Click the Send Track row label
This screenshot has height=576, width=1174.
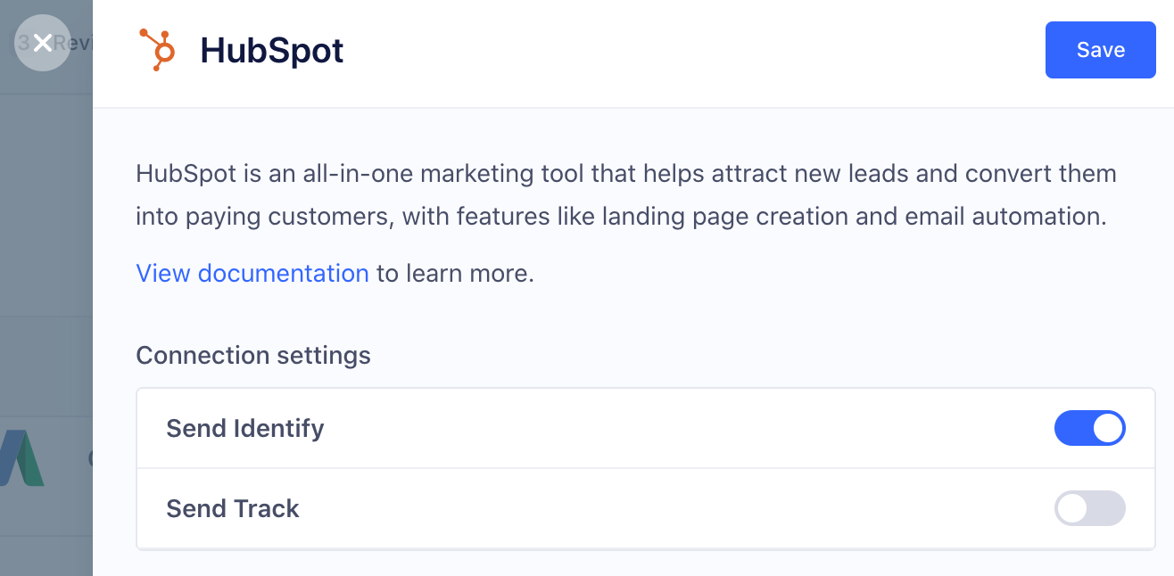point(232,508)
